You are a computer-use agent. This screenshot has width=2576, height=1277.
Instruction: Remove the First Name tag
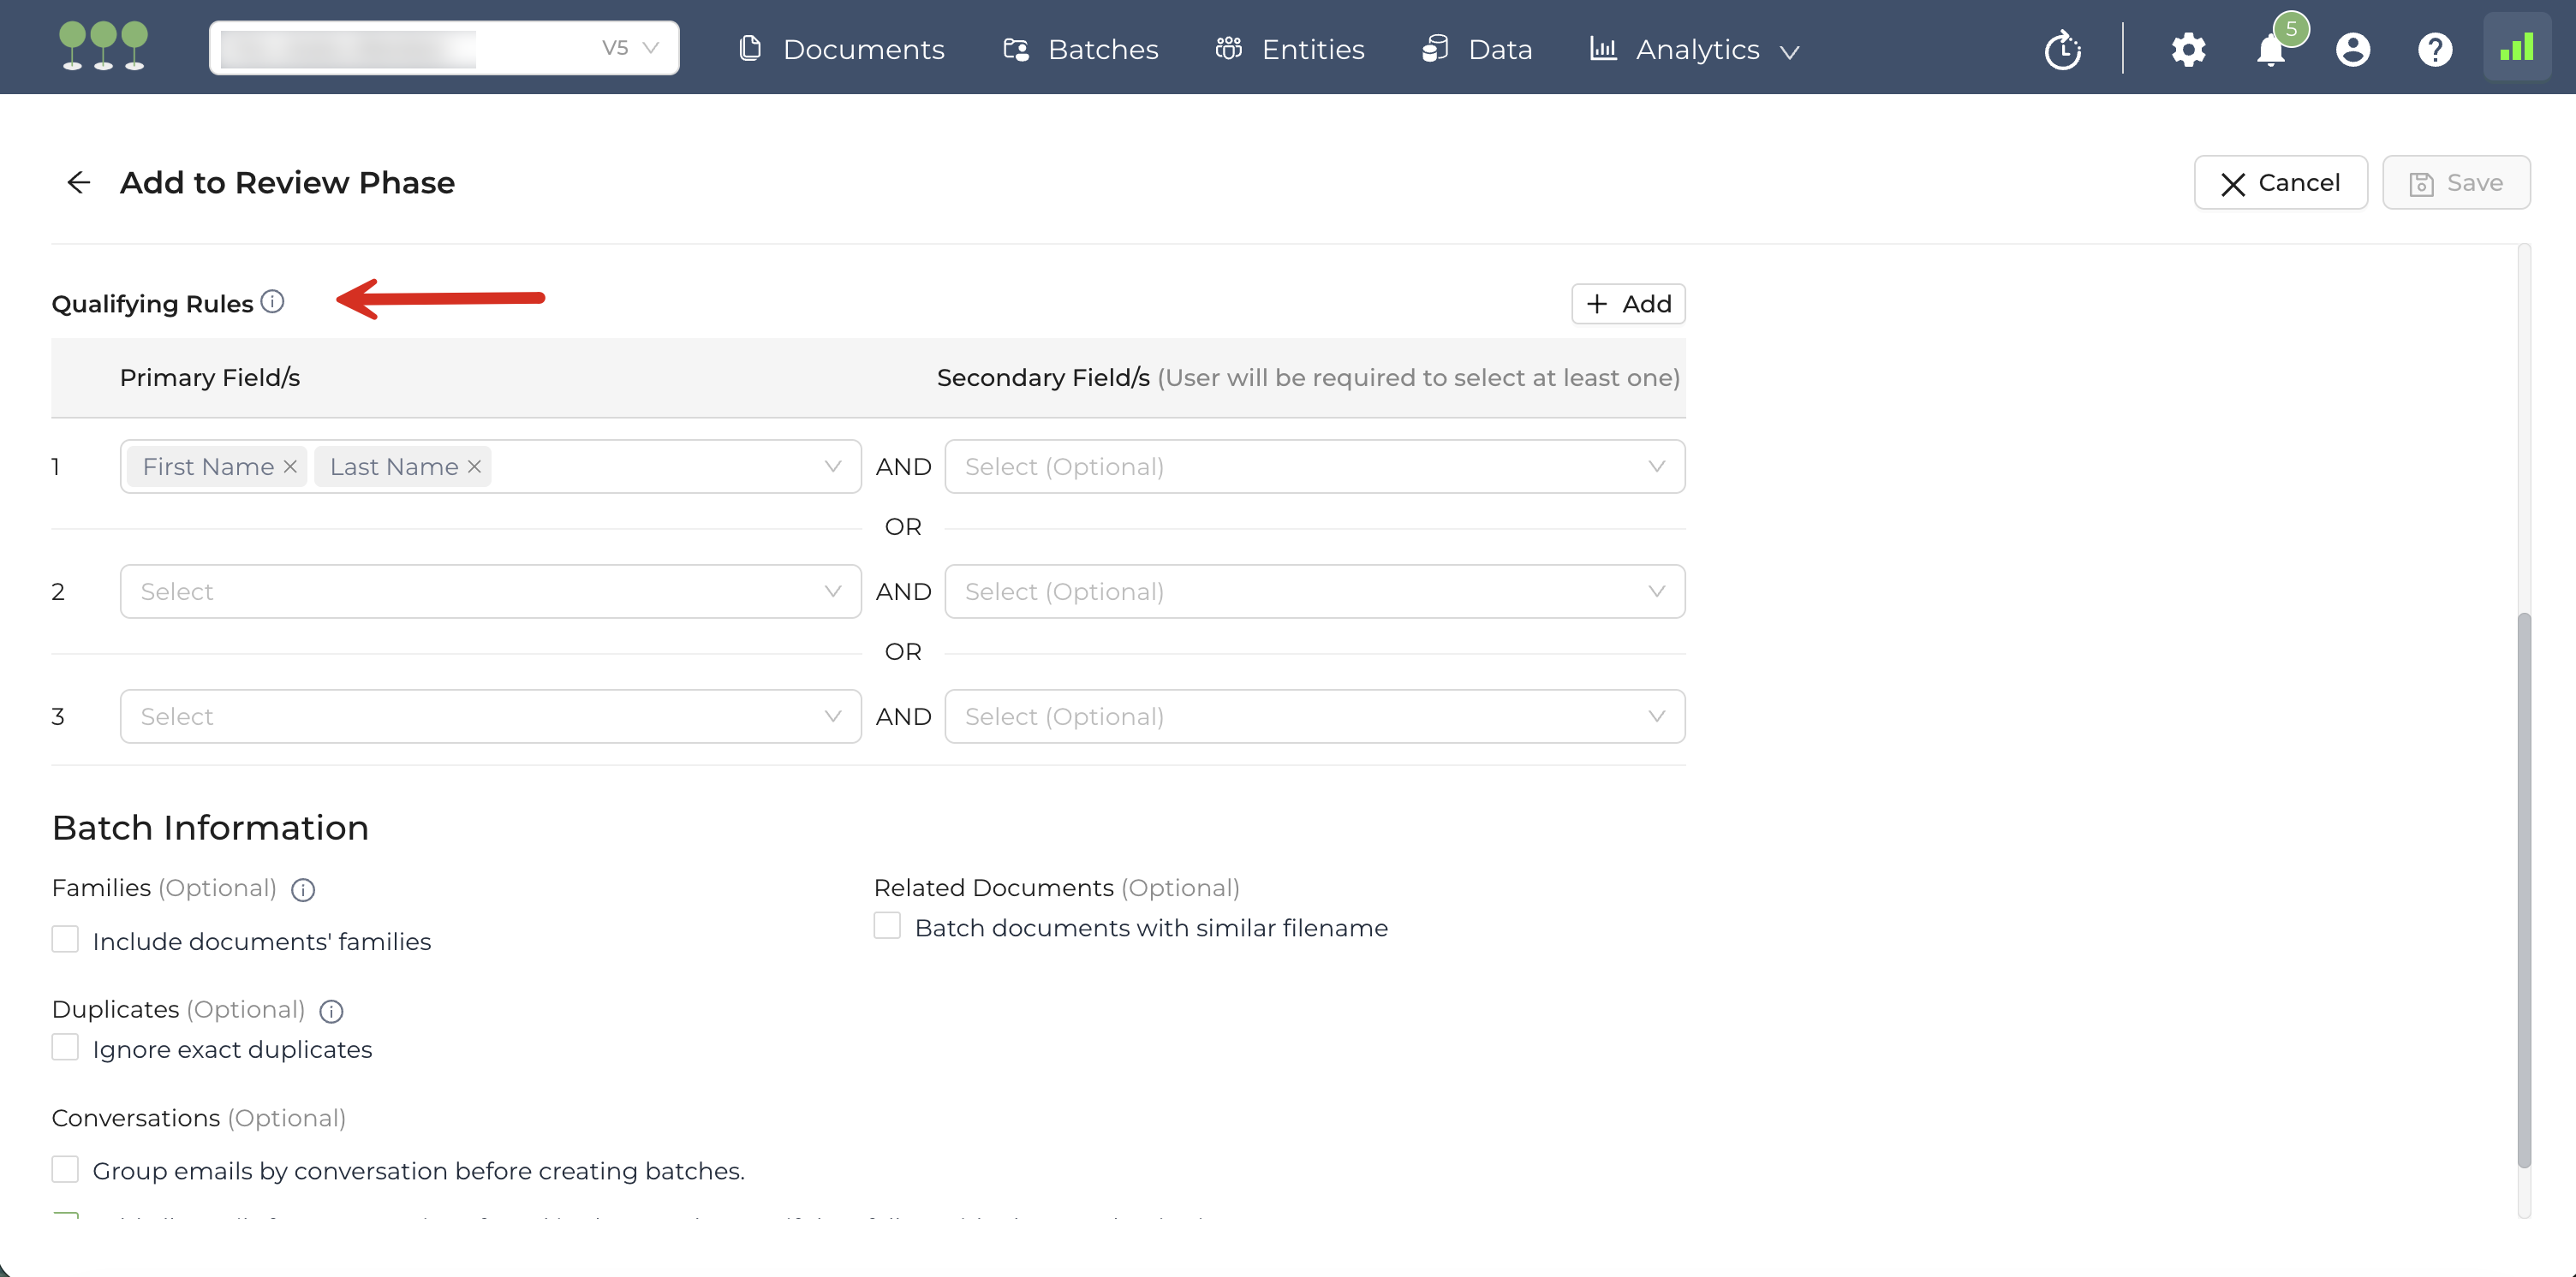290,466
